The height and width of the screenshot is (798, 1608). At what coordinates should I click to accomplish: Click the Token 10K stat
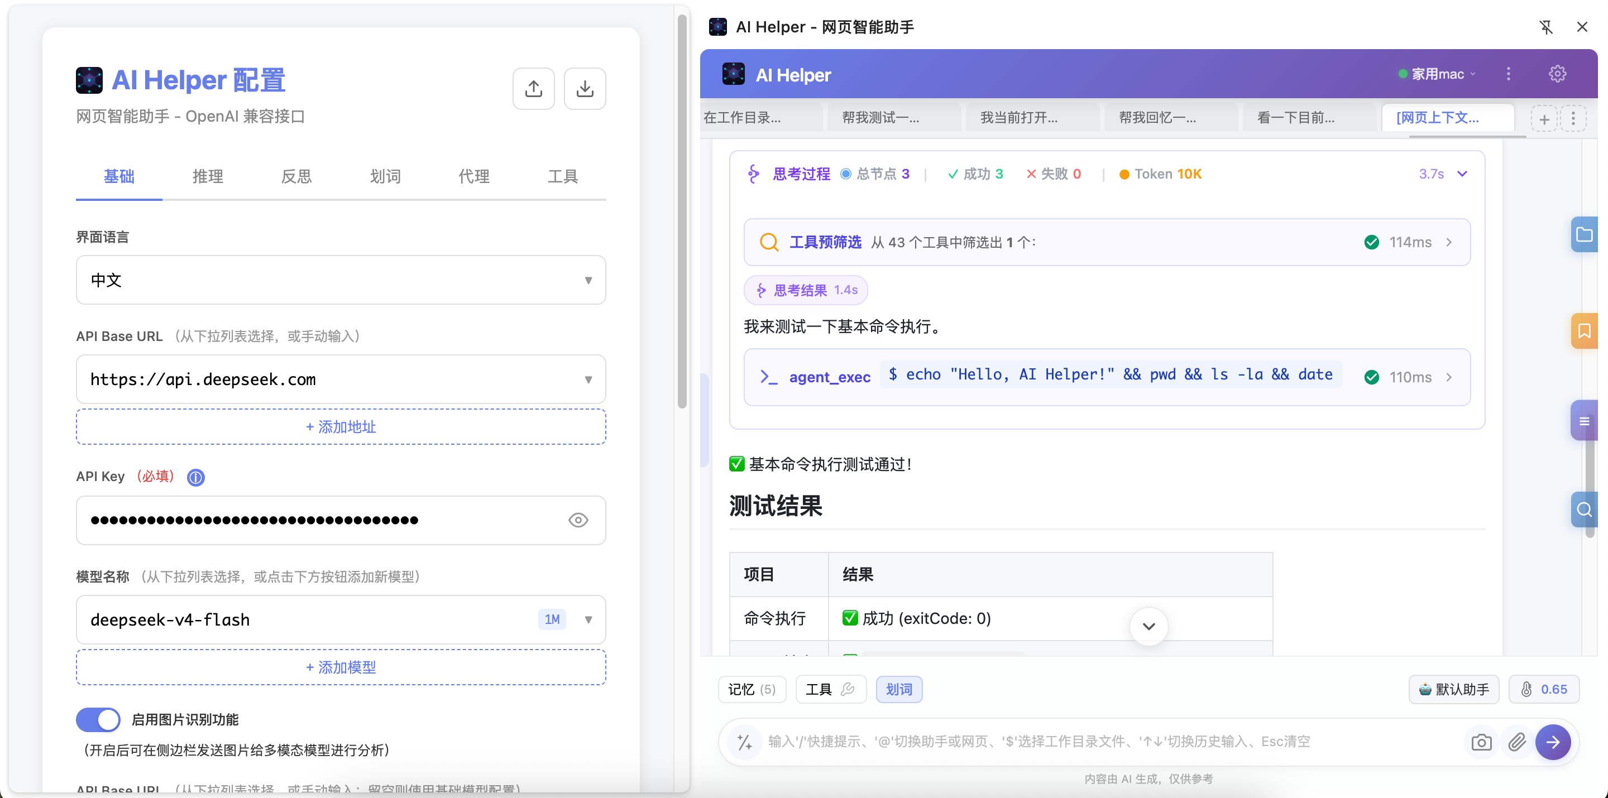[x=1160, y=174]
